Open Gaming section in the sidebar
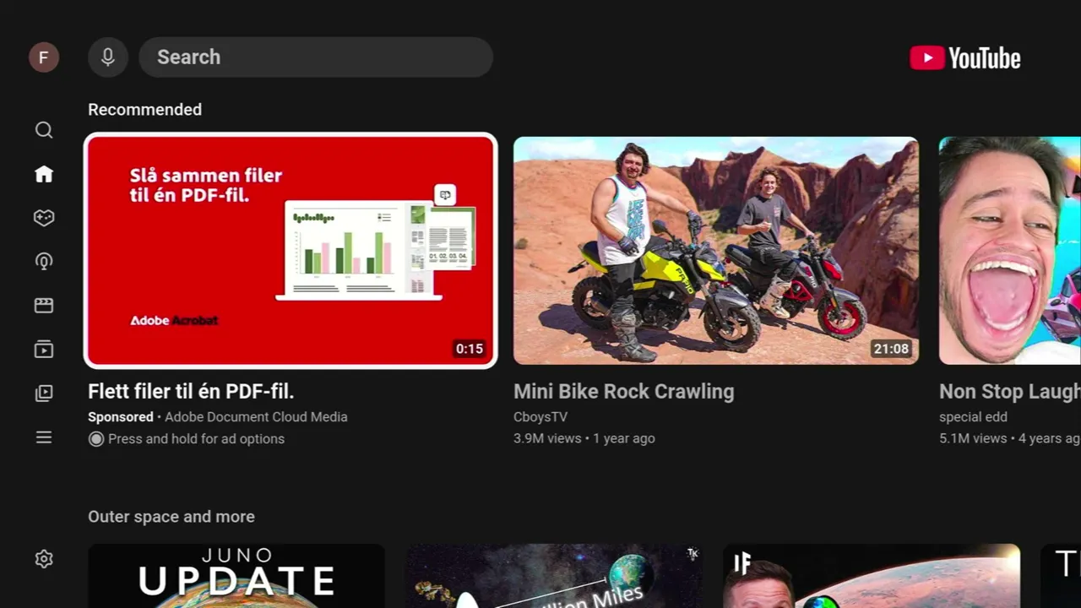Screen dimensions: 1081x608 (x=44, y=218)
